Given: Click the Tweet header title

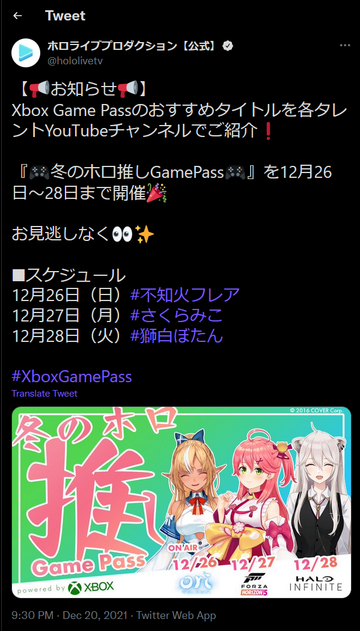Looking at the screenshot, I should (x=65, y=16).
